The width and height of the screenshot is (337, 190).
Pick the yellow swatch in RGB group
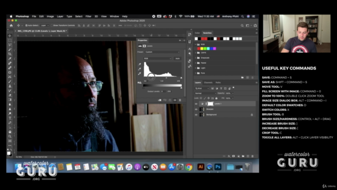202,49
